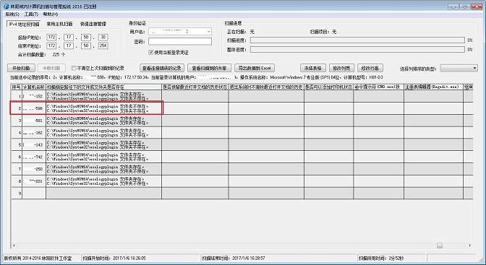Open the 工具(T) menu
486x265 pixels.
coord(31,14)
